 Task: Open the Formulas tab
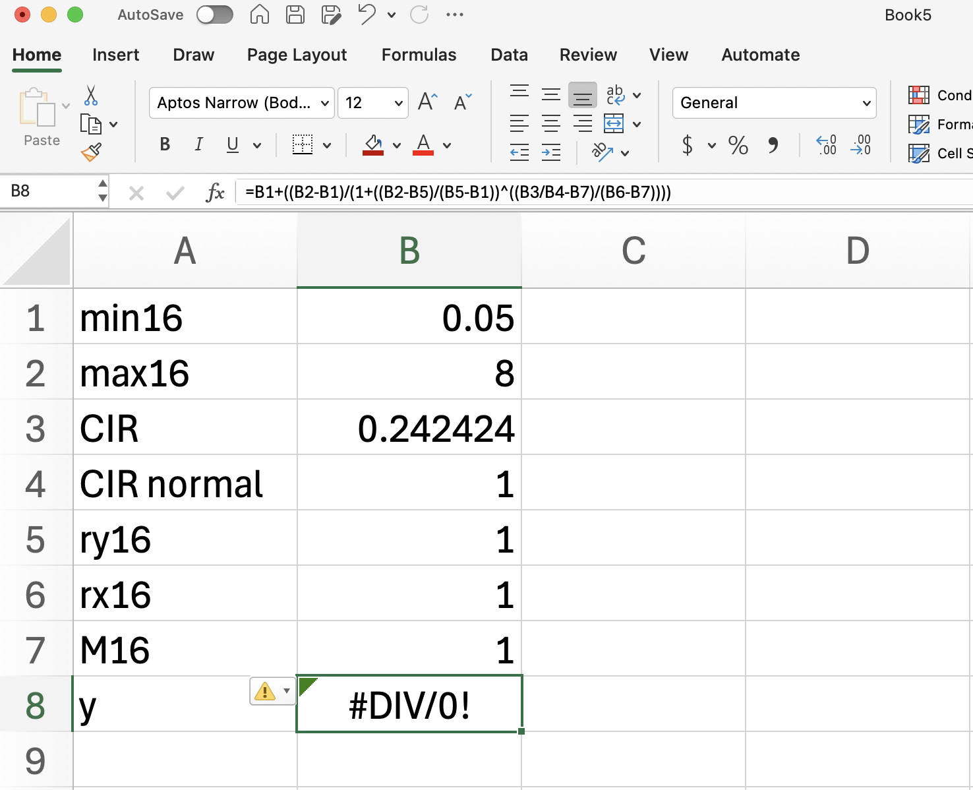pos(419,55)
